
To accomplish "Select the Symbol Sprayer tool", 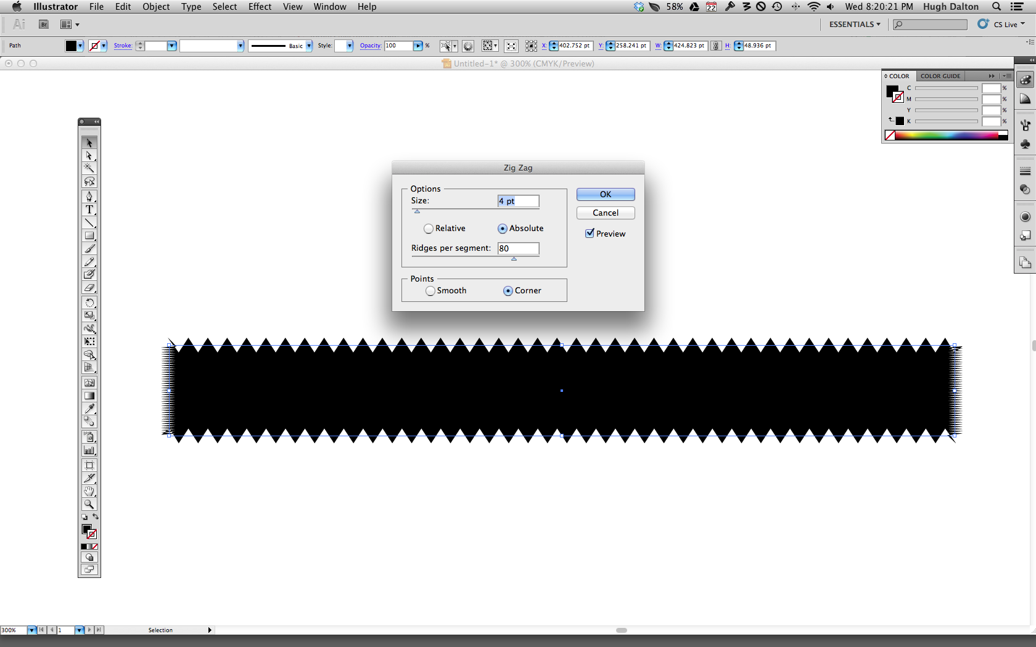I will click(89, 437).
